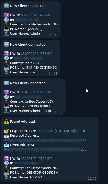This screenshot has width=108, height=184.
Task: Copy the HWID code 61090C0C347534E2
Action: [36, 54]
